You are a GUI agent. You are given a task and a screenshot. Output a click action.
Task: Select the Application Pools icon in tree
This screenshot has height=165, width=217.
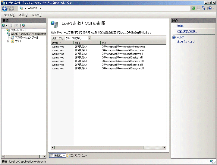(13, 37)
